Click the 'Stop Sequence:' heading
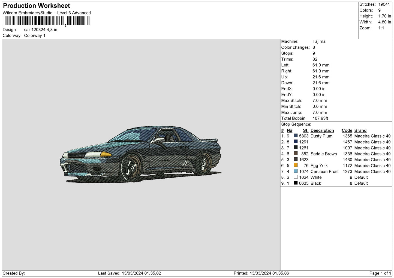This screenshot has width=394, height=278. point(296,124)
